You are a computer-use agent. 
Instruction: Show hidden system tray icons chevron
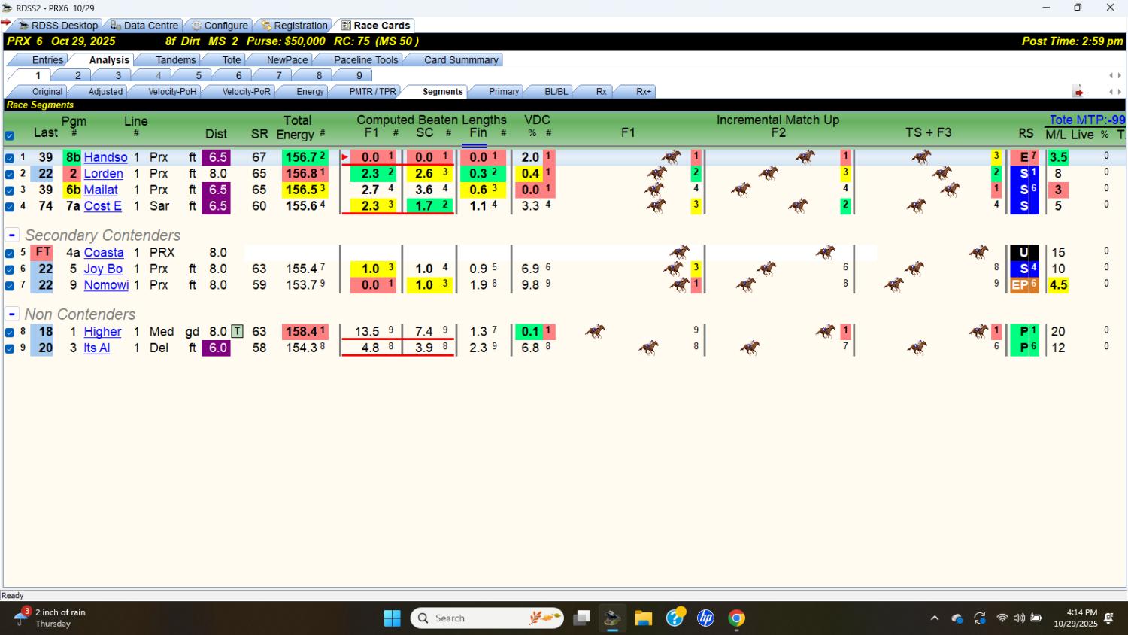point(935,618)
